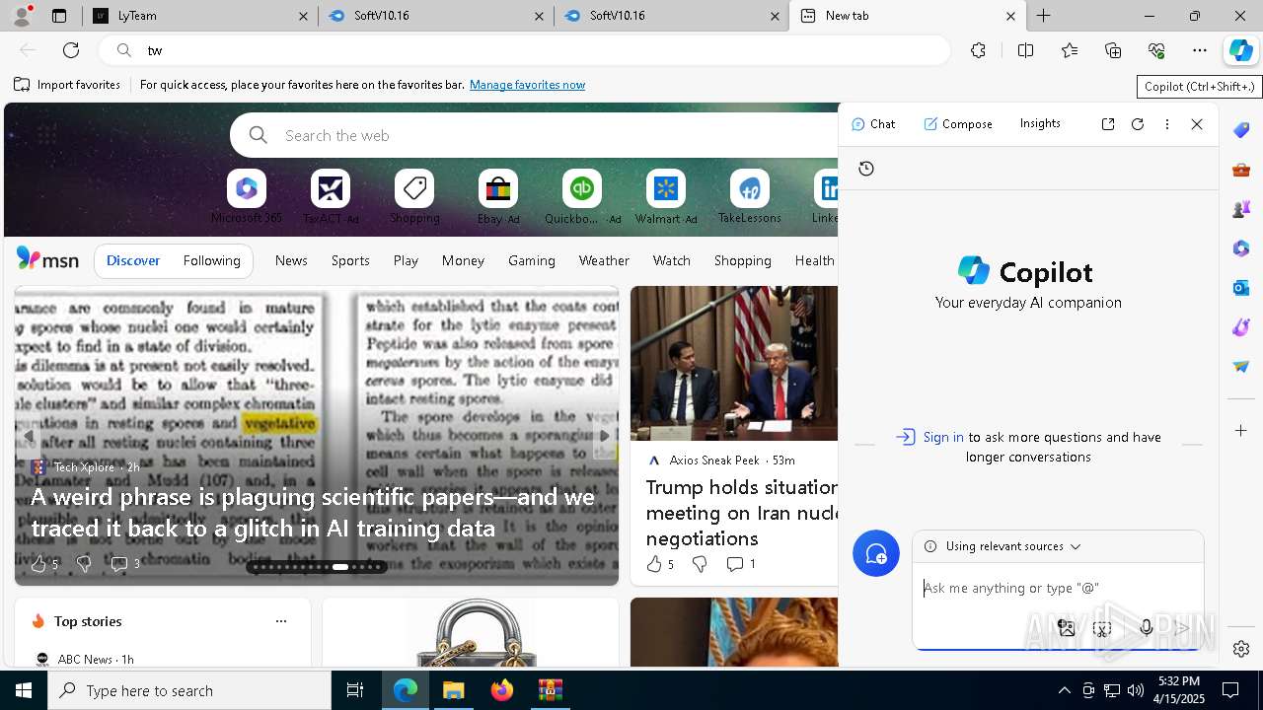Start a new Copilot topic
The width and height of the screenshot is (1263, 710).
pyautogui.click(x=876, y=554)
